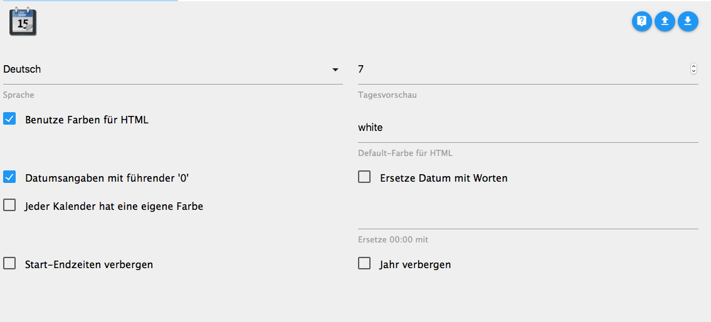
Task: Click the upload arrow icon button
Action: click(x=665, y=22)
